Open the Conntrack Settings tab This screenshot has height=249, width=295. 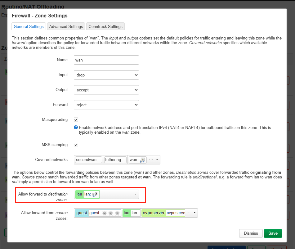[105, 26]
